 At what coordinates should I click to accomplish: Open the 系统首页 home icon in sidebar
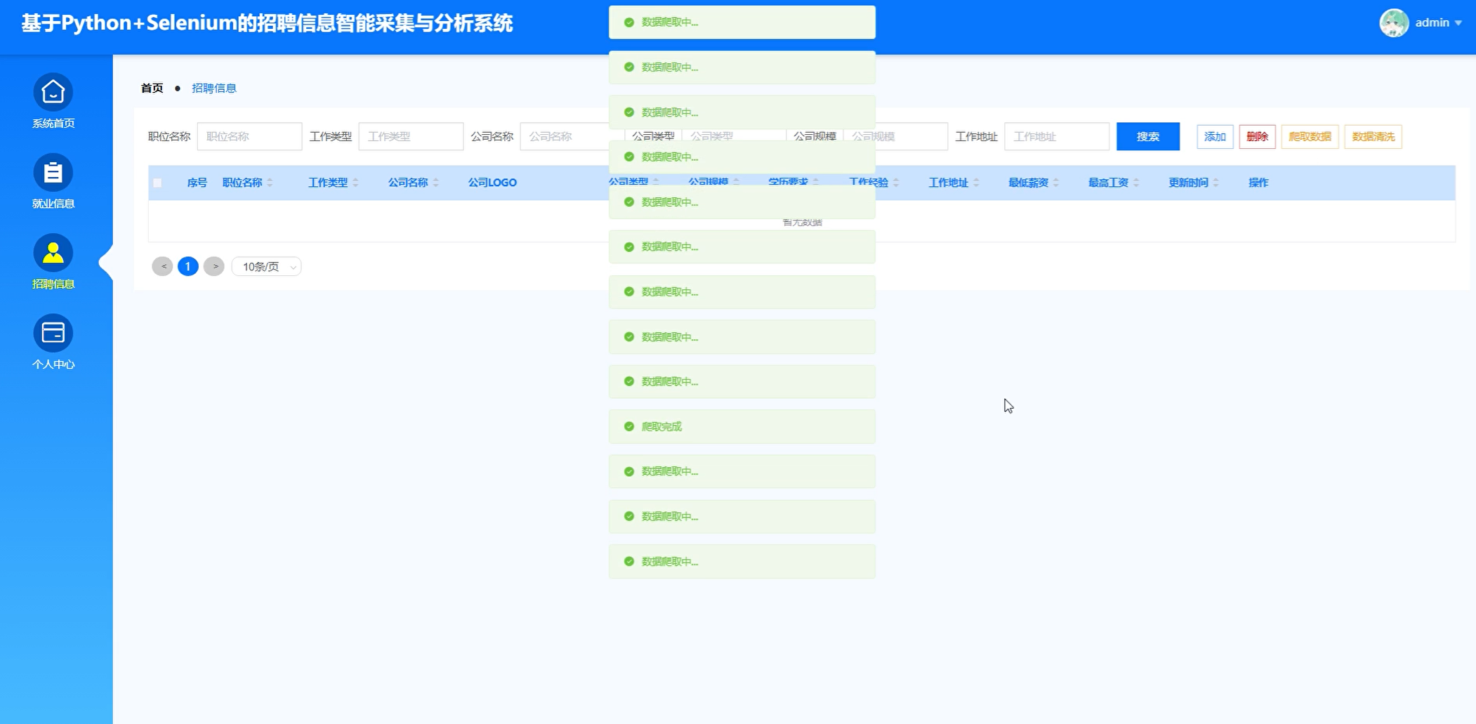pyautogui.click(x=53, y=92)
